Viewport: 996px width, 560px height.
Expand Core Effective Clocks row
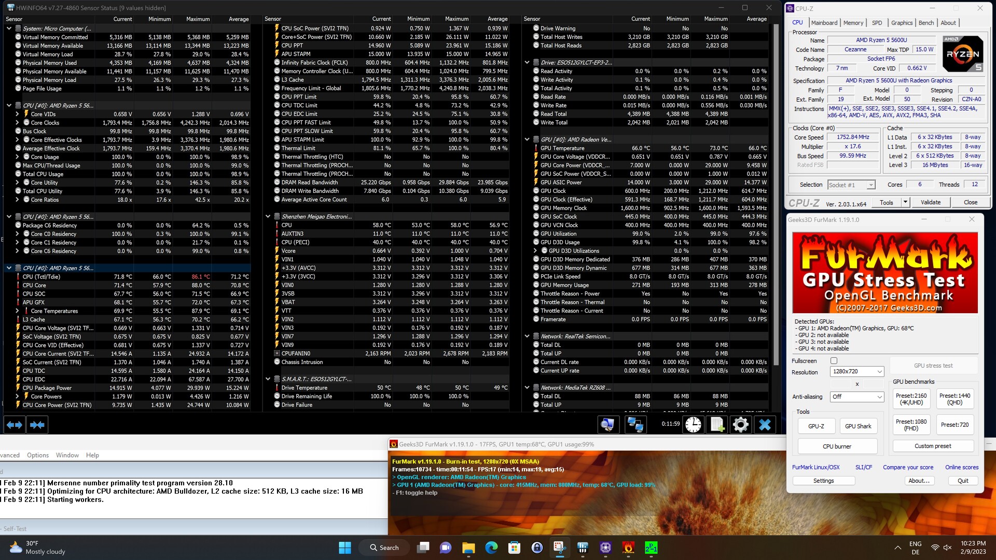click(17, 140)
